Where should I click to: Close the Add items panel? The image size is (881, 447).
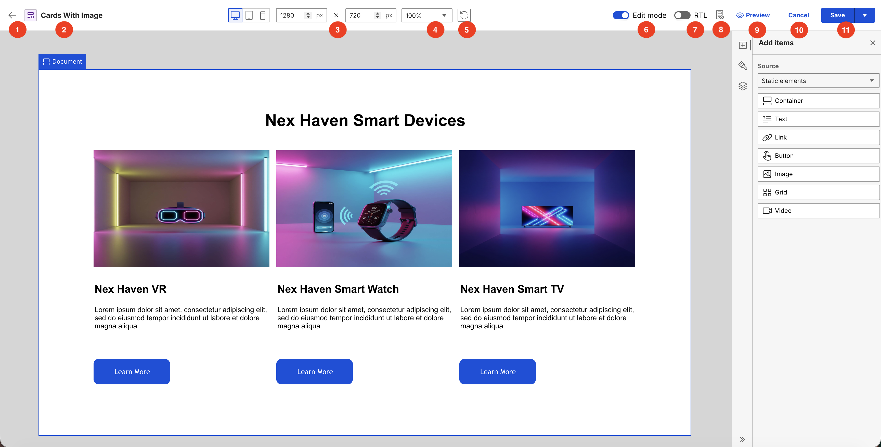[x=872, y=43]
